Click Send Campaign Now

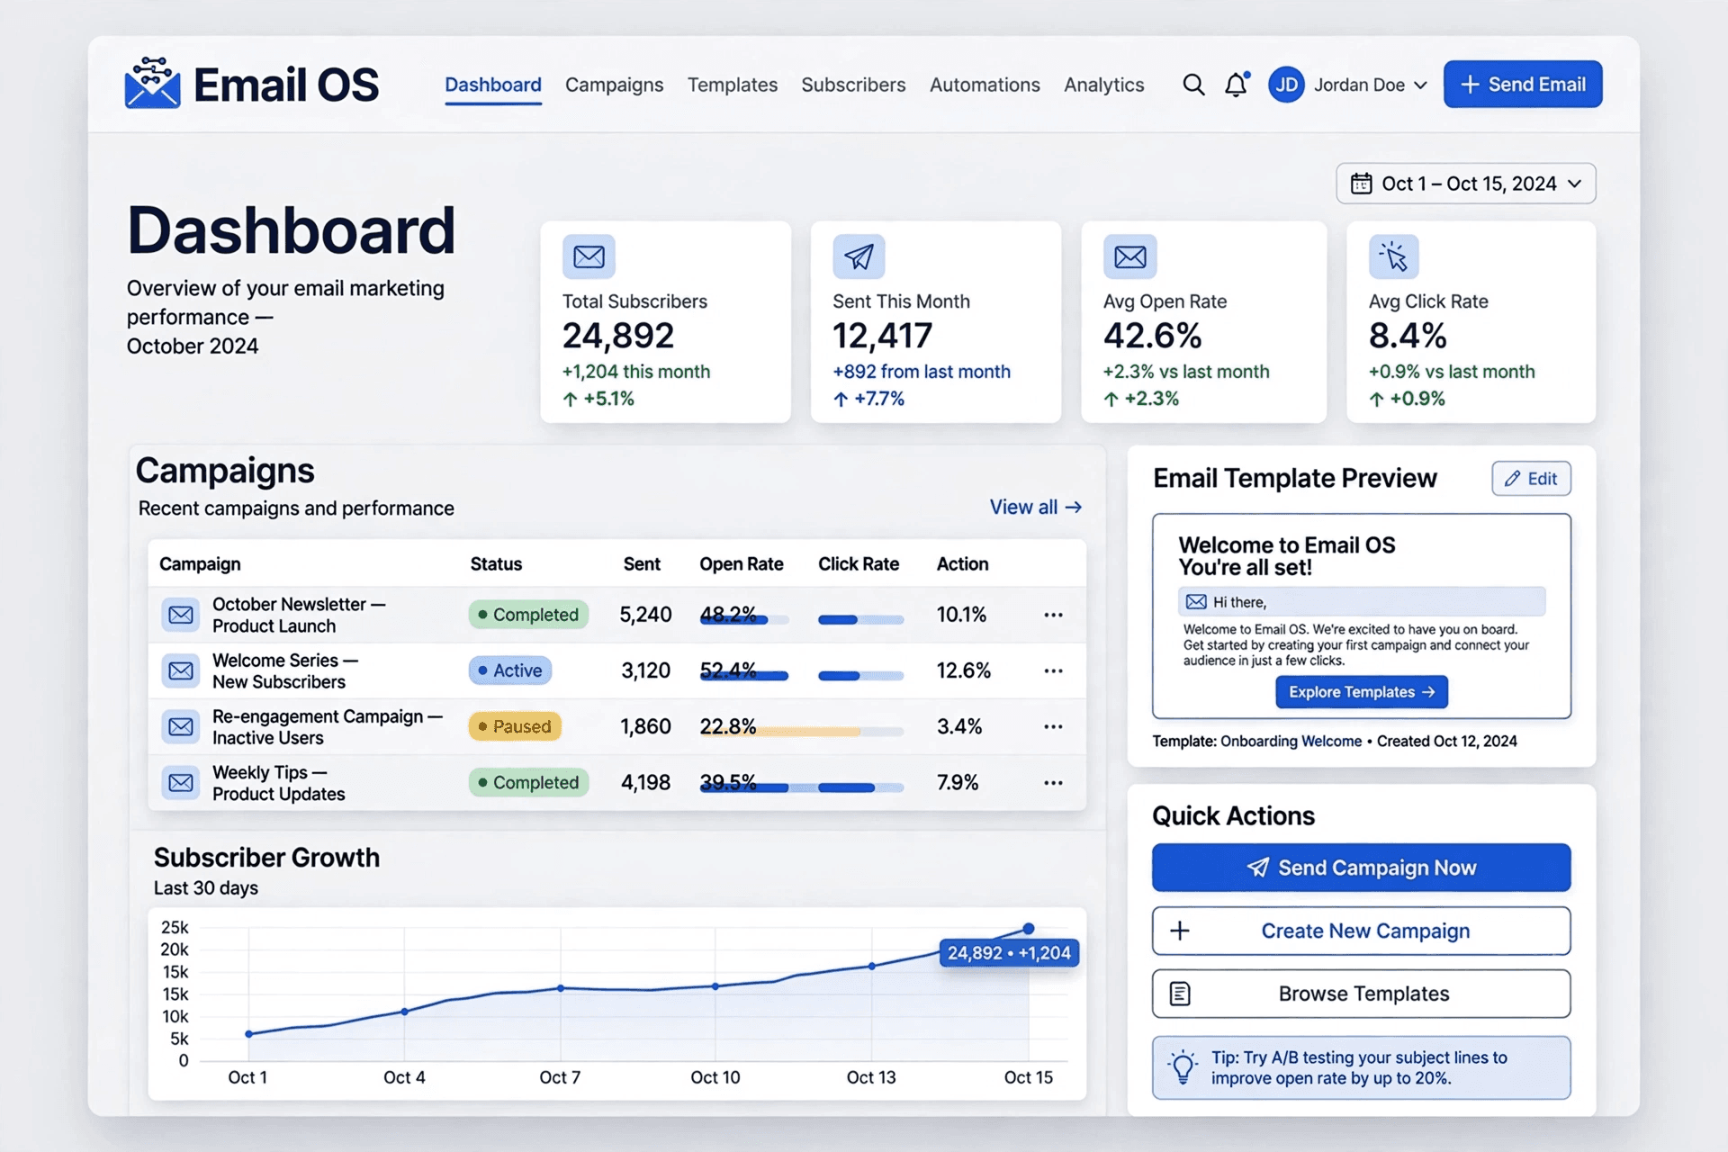tap(1361, 868)
